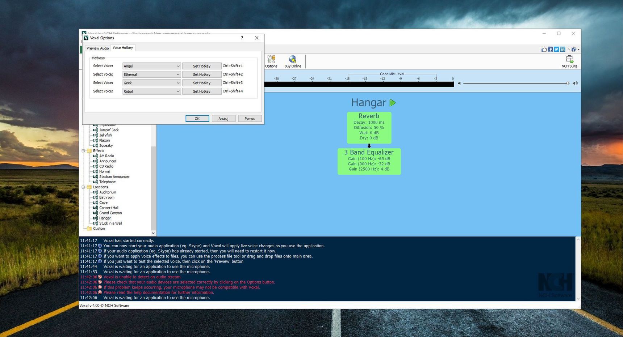Select the Cave location voice
Image resolution: width=623 pixels, height=337 pixels.
pos(103,202)
